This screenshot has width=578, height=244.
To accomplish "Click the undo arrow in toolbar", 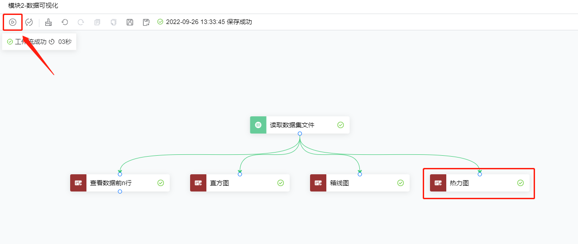I will pos(65,22).
